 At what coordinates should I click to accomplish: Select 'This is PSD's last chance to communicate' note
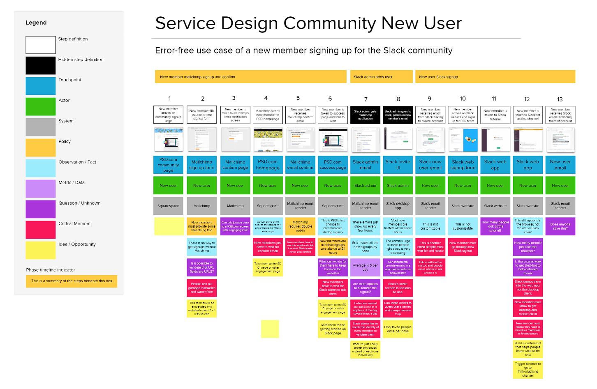333,226
